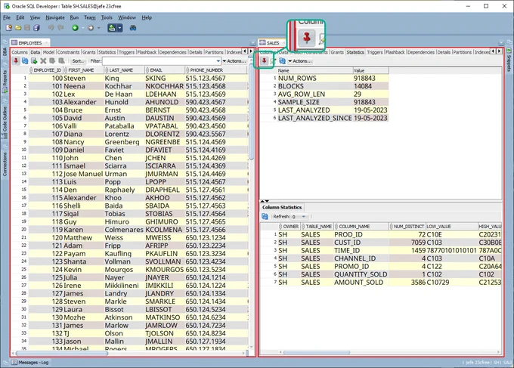Image resolution: width=514 pixels, height=368 pixels.
Task: Toggle the Freeze View pin in SALES tab
Action: pyautogui.click(x=264, y=61)
